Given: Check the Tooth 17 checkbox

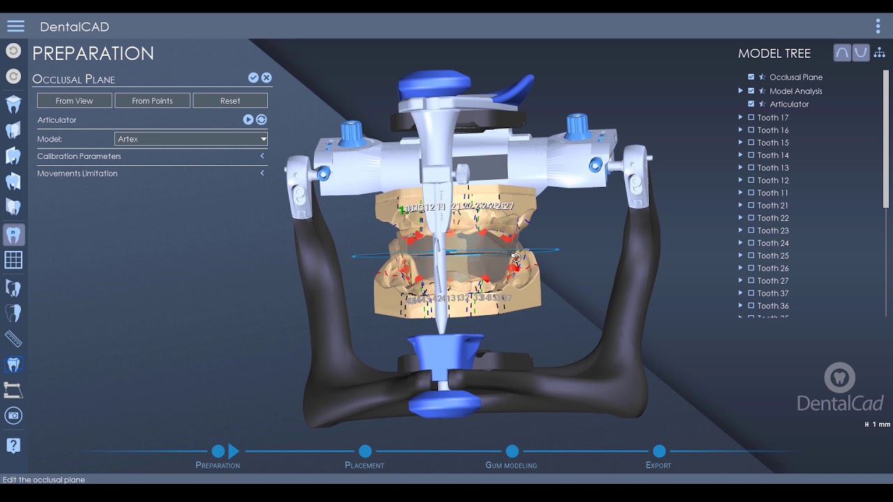Looking at the screenshot, I should [751, 118].
